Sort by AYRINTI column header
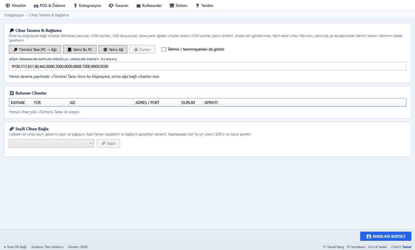The height and width of the screenshot is (250, 415). (304, 103)
